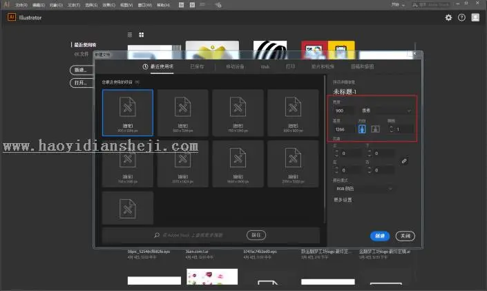Open the 视图 (View) menu
The height and width of the screenshot is (291, 487).
126,5
